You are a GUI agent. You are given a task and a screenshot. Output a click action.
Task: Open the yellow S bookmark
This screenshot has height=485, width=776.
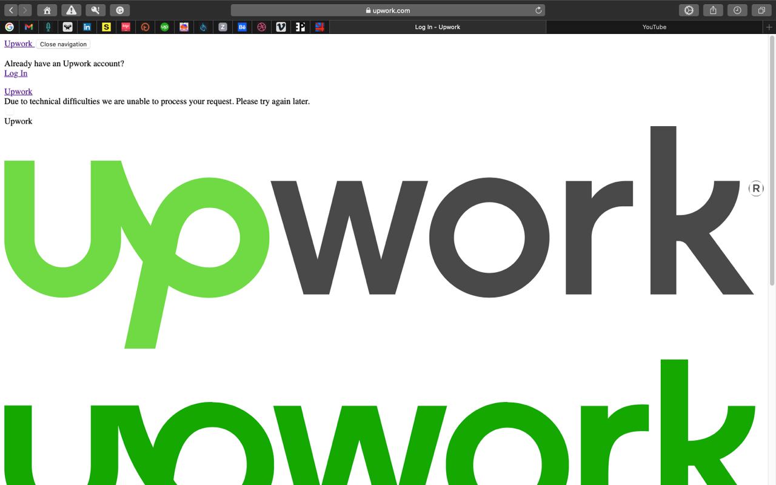[106, 27]
